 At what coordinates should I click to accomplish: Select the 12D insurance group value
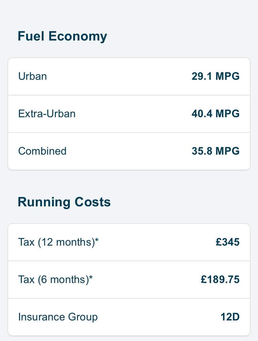coord(230,317)
